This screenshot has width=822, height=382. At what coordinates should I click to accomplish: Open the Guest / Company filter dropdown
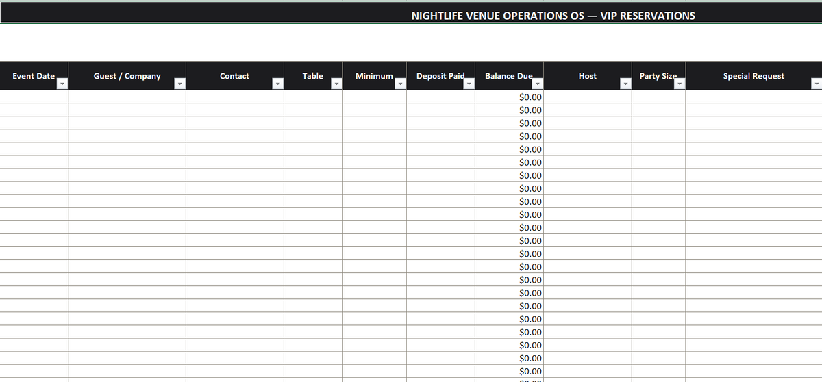coord(179,84)
